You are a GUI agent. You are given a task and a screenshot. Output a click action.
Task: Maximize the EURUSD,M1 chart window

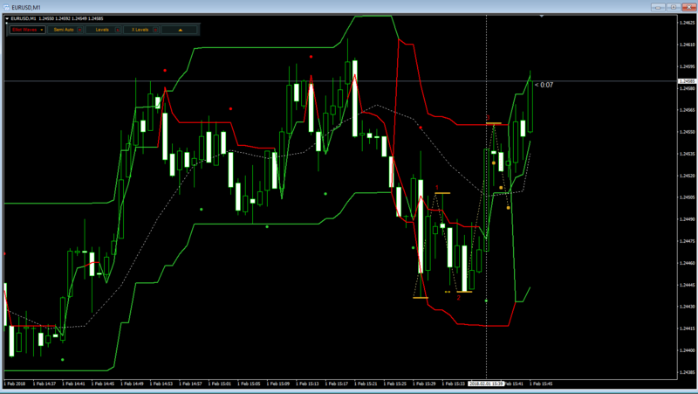point(674,7)
